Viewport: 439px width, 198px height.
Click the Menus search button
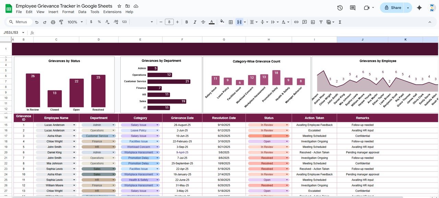coord(19,22)
